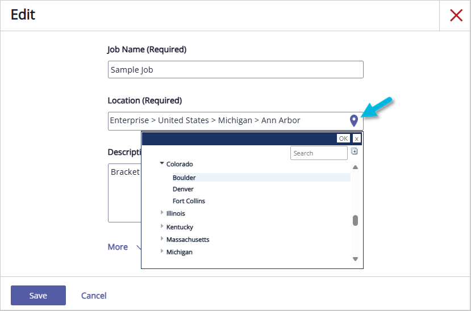Image resolution: width=471 pixels, height=311 pixels.
Task: Save the job edits
Action: [38, 295]
